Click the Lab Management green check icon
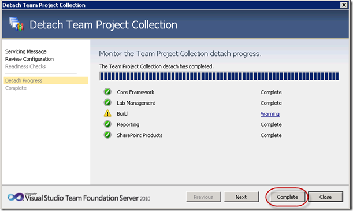This screenshot has height=211, width=353. (107, 103)
